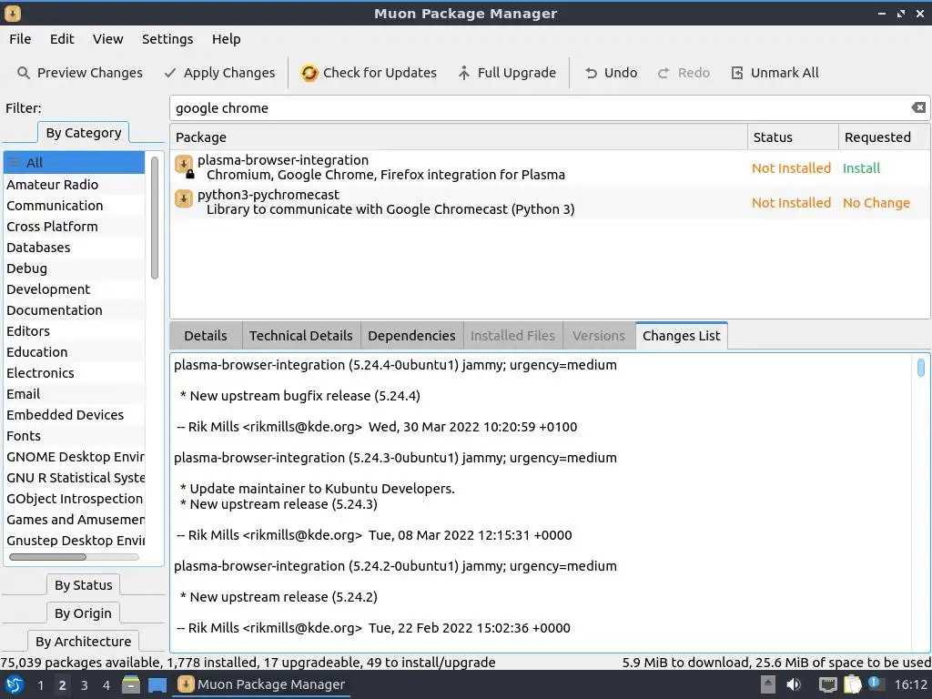Open the File menu

tap(20, 38)
